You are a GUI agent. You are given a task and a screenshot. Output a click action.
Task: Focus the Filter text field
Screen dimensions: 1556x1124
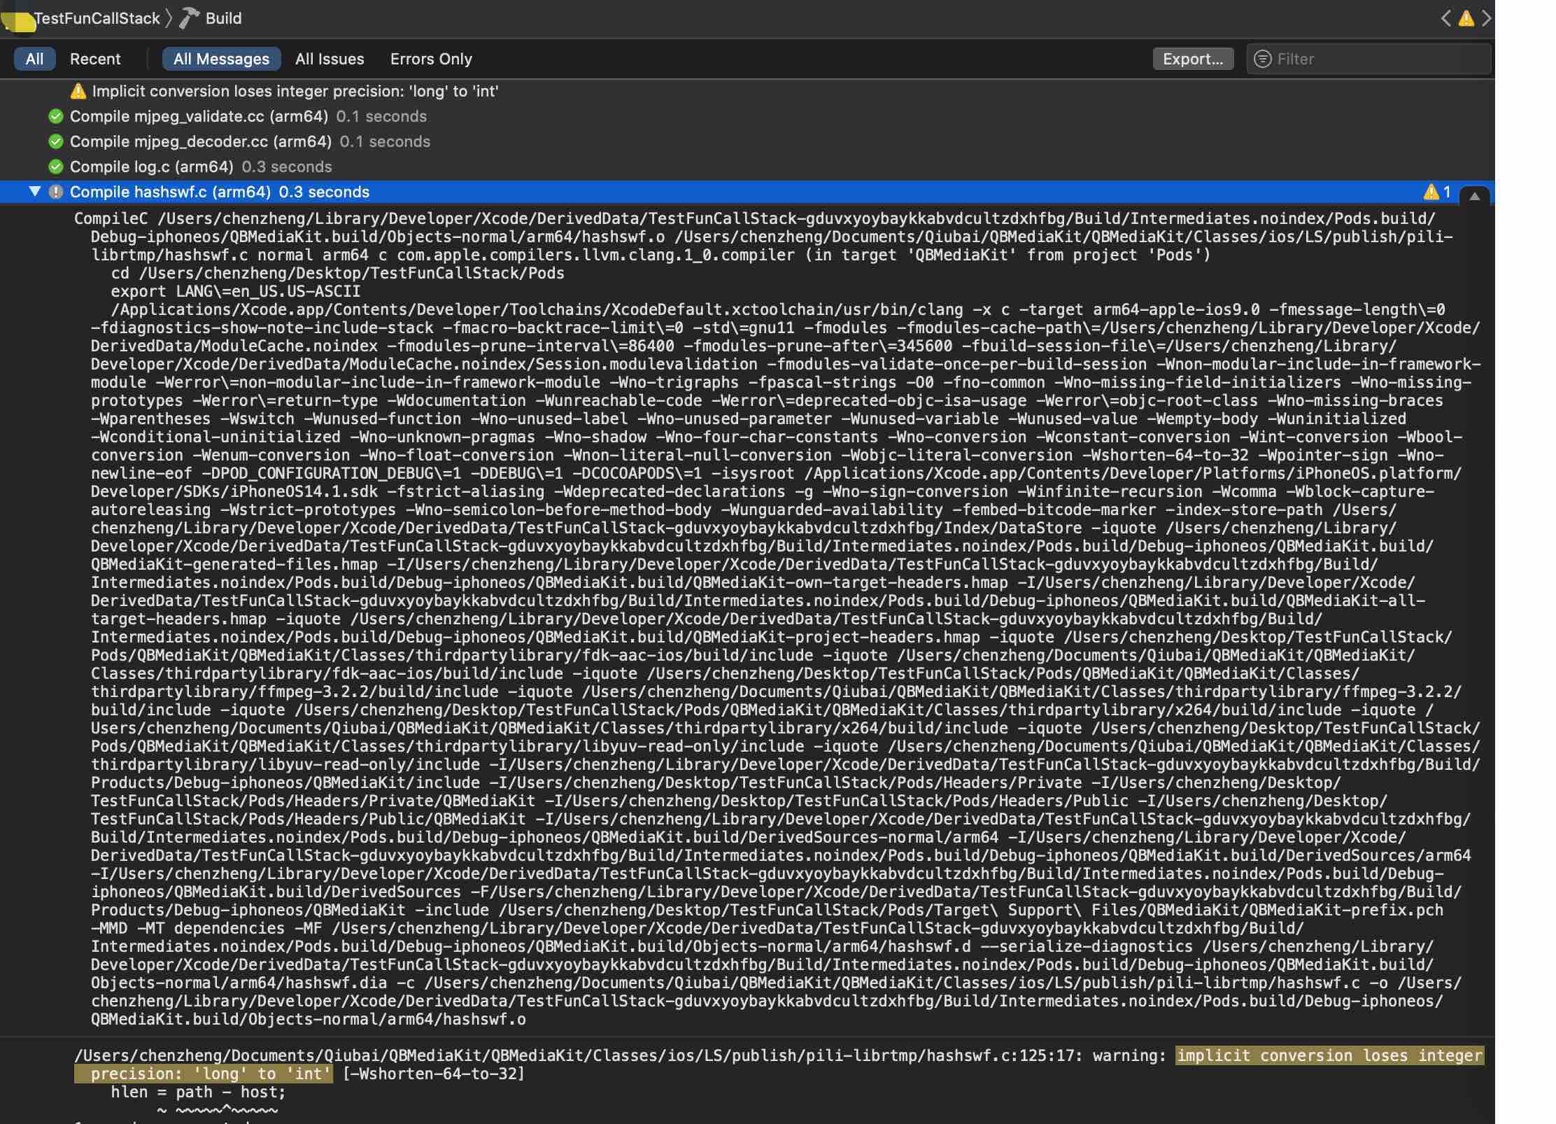(1368, 59)
